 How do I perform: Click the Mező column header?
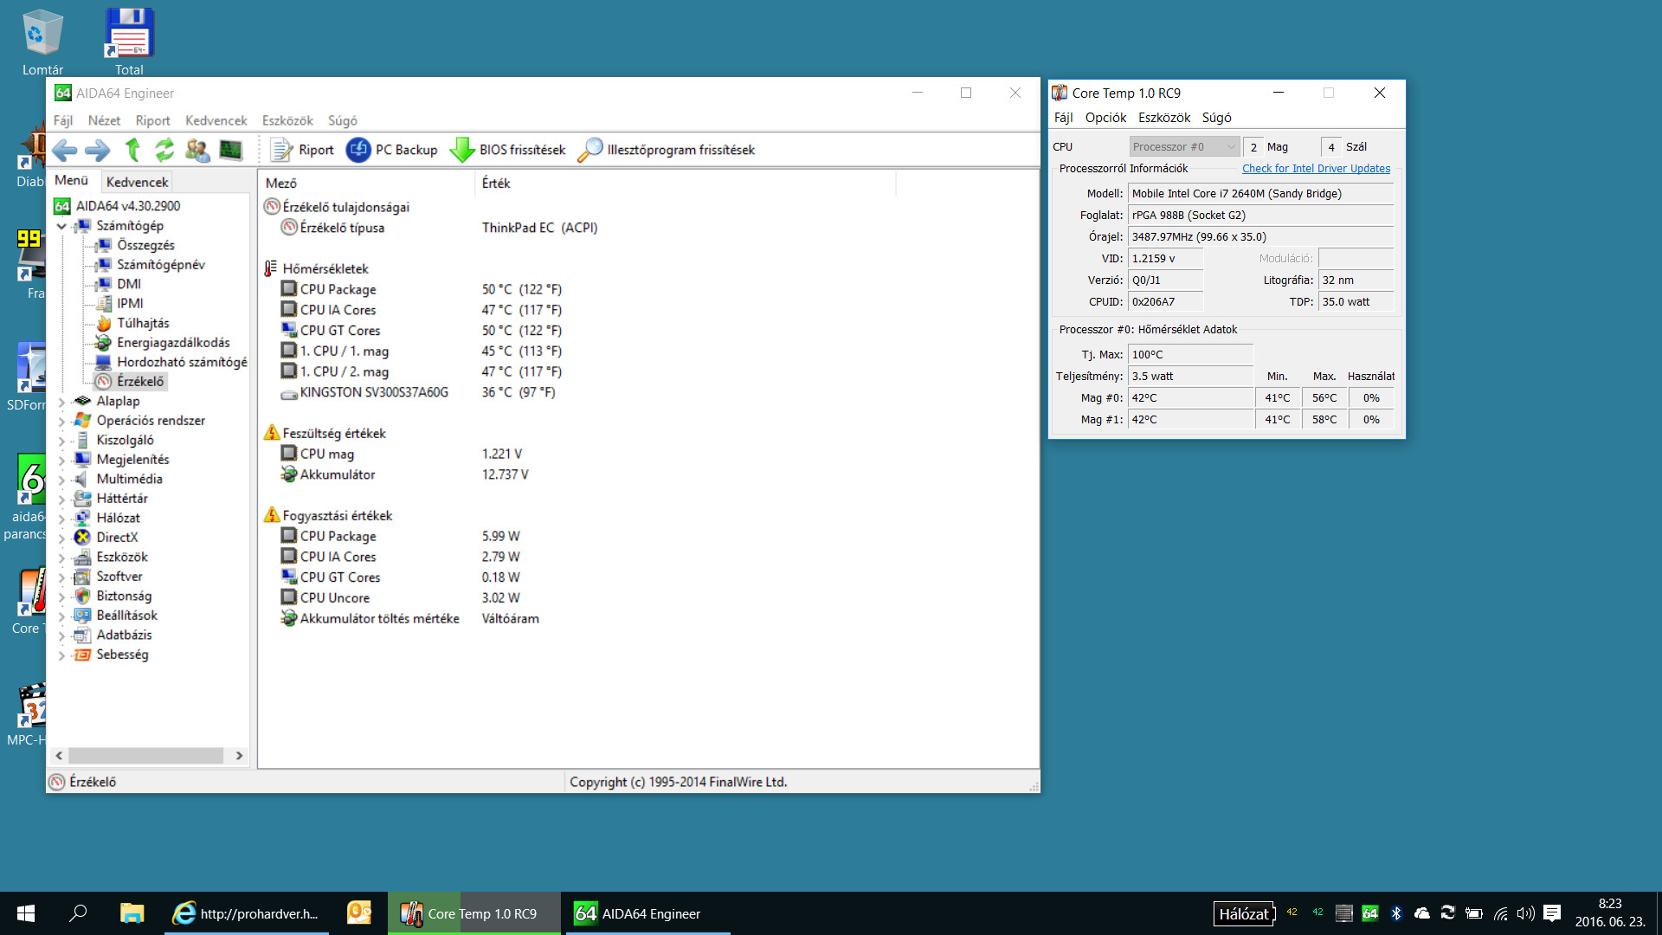[x=367, y=184]
